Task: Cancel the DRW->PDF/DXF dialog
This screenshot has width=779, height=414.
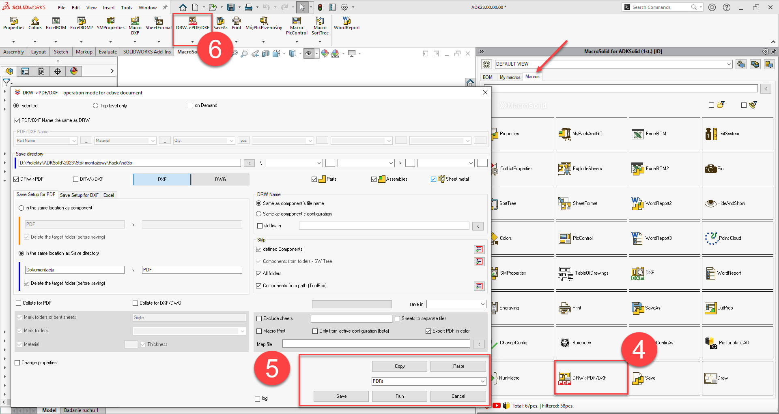Action: pyautogui.click(x=458, y=396)
